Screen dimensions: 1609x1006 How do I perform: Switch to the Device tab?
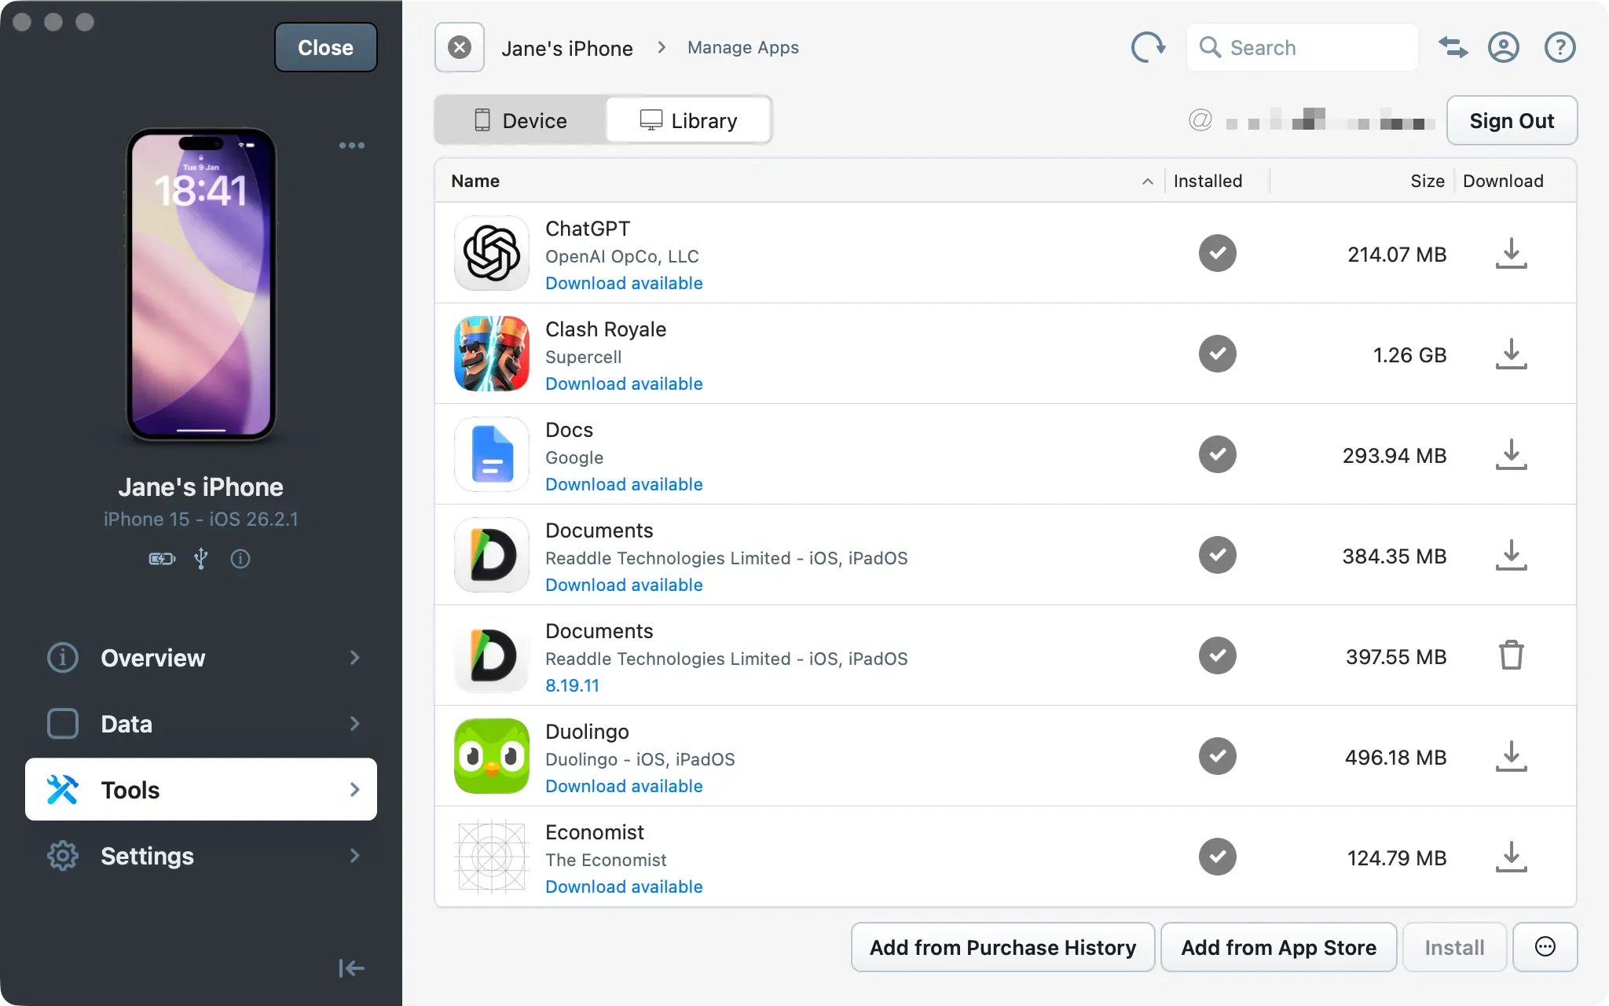click(521, 120)
